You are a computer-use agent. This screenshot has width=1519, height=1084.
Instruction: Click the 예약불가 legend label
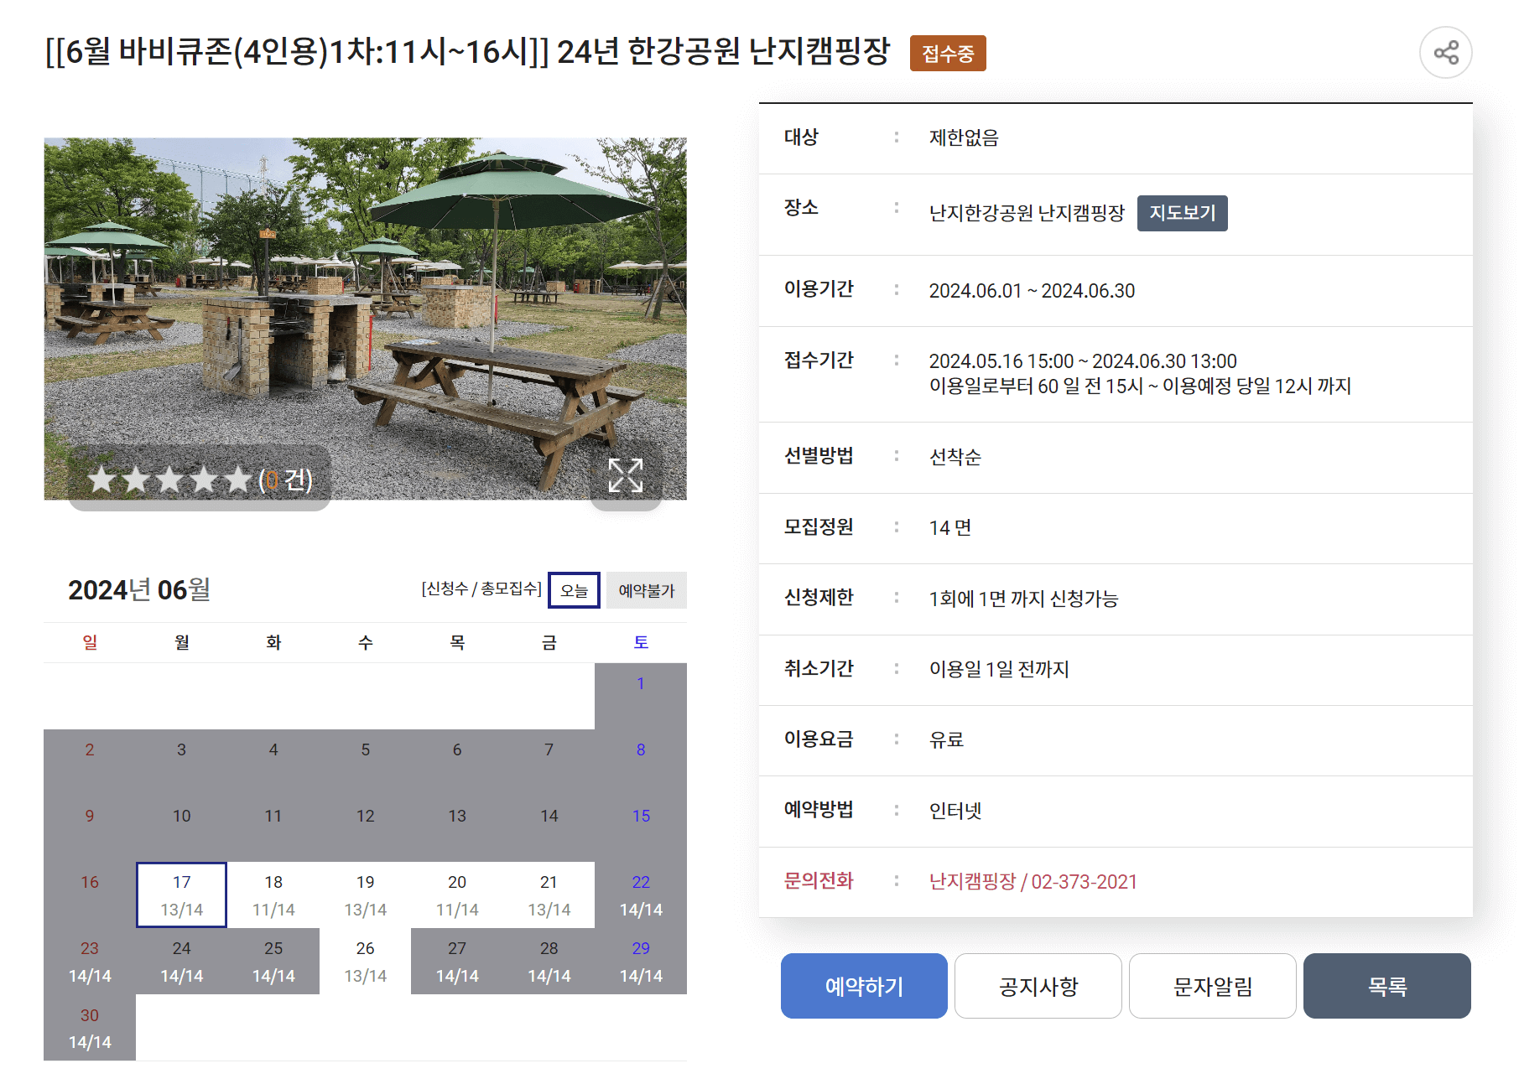pyautogui.click(x=646, y=590)
